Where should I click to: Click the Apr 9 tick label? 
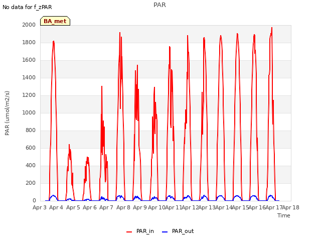point(140,207)
